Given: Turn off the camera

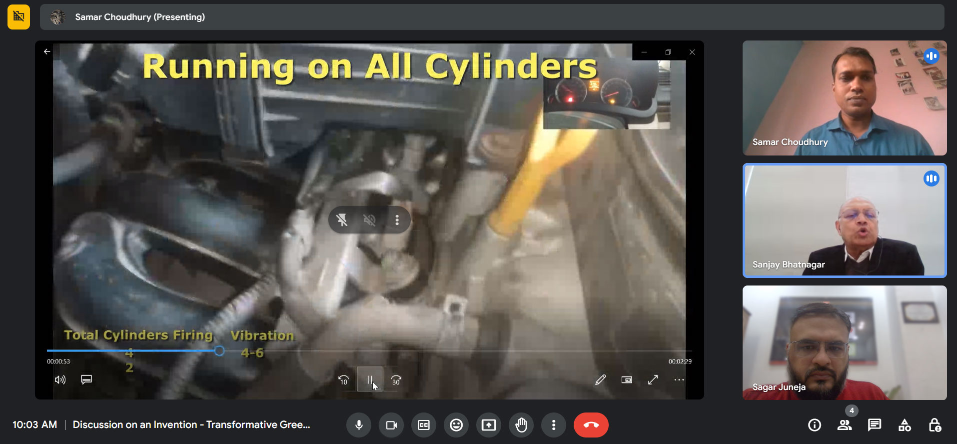Looking at the screenshot, I should (391, 425).
